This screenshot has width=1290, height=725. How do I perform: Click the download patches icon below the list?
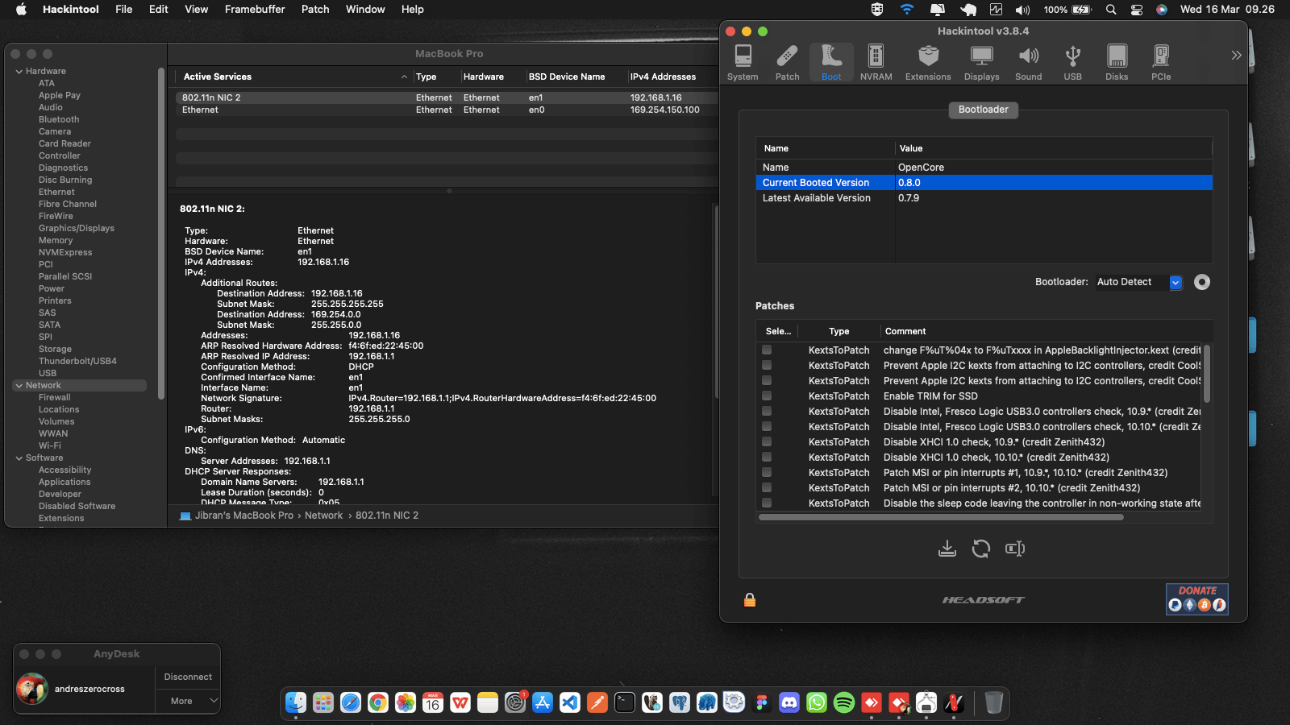point(947,548)
